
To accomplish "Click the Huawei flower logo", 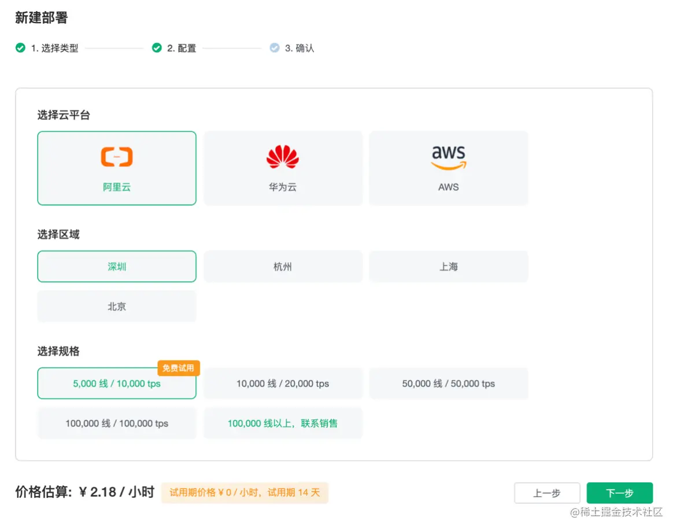I will [282, 155].
